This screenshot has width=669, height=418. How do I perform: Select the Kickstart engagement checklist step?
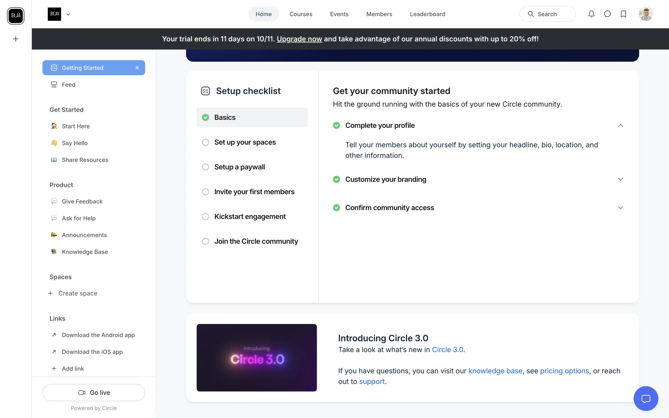click(250, 216)
